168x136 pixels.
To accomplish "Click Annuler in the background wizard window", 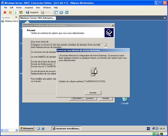I will [x=106, y=98].
